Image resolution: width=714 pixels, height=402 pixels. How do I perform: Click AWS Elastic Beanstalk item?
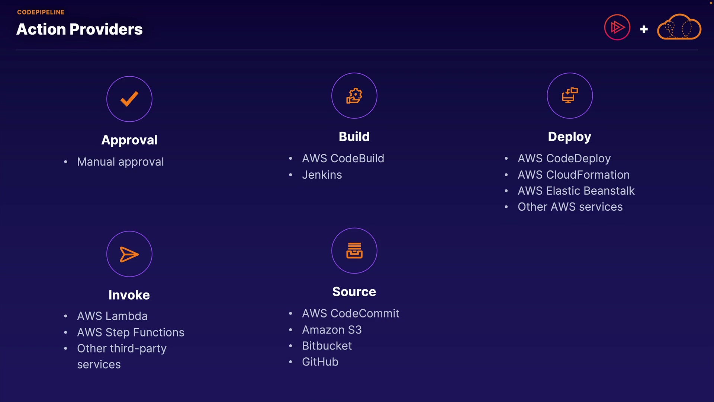576,191
